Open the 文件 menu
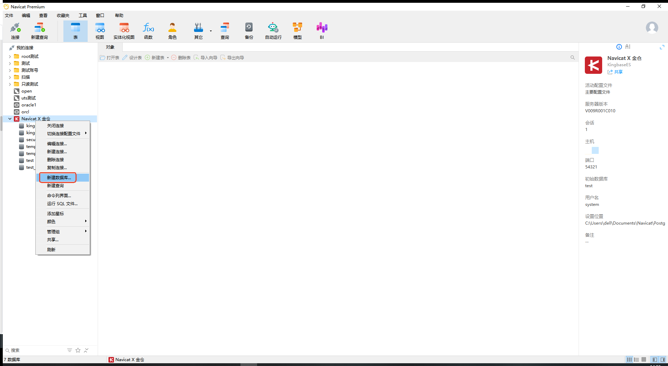This screenshot has height=366, width=668. pos(9,16)
